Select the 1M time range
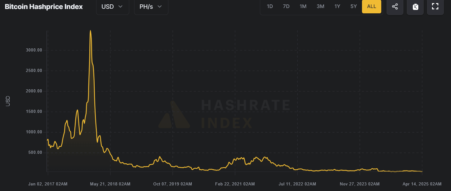451x191 pixels. pyautogui.click(x=303, y=7)
